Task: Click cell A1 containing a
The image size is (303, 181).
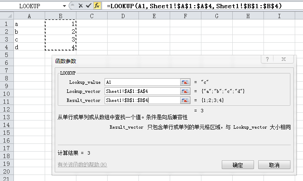Action: pyautogui.click(x=30, y=24)
